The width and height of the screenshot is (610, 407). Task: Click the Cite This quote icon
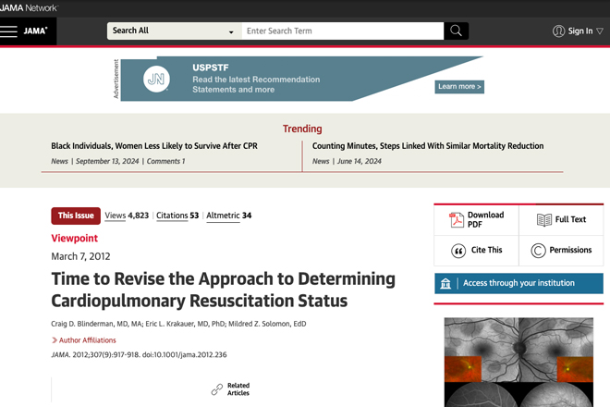pyautogui.click(x=458, y=251)
